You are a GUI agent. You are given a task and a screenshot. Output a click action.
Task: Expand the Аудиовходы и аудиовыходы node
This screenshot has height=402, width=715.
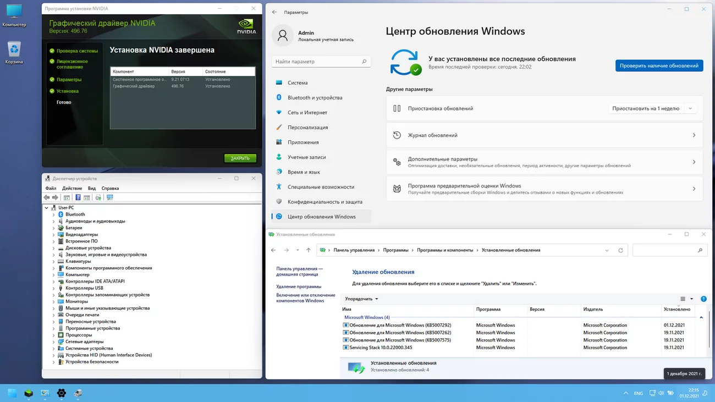[53, 221]
